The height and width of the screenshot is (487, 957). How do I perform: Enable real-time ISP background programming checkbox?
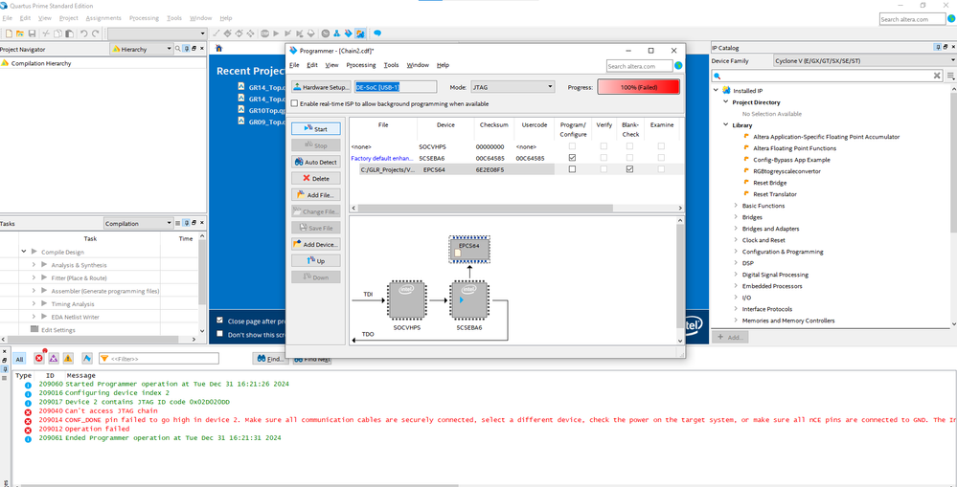[295, 103]
